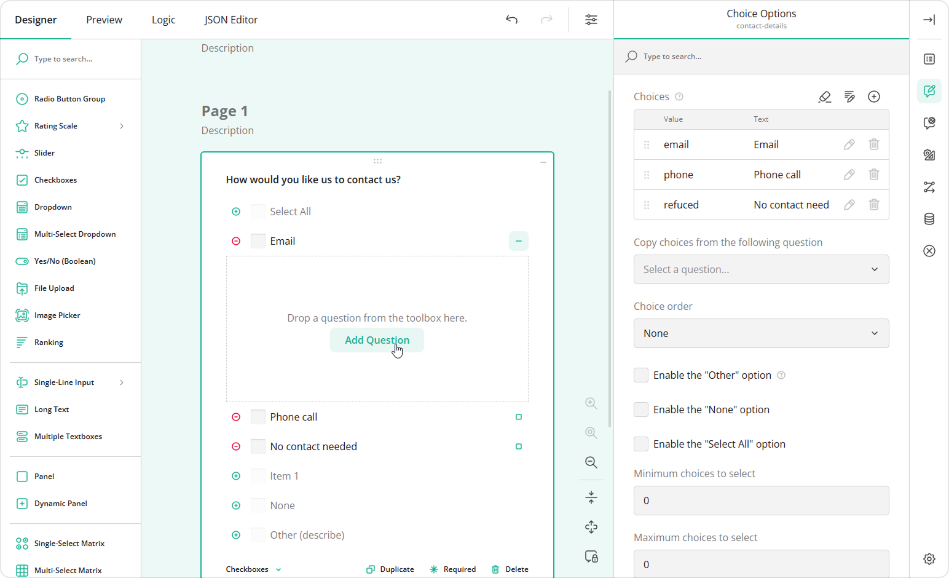Open the Validation category in the property panel
This screenshot has height=578, width=949.
tap(929, 251)
